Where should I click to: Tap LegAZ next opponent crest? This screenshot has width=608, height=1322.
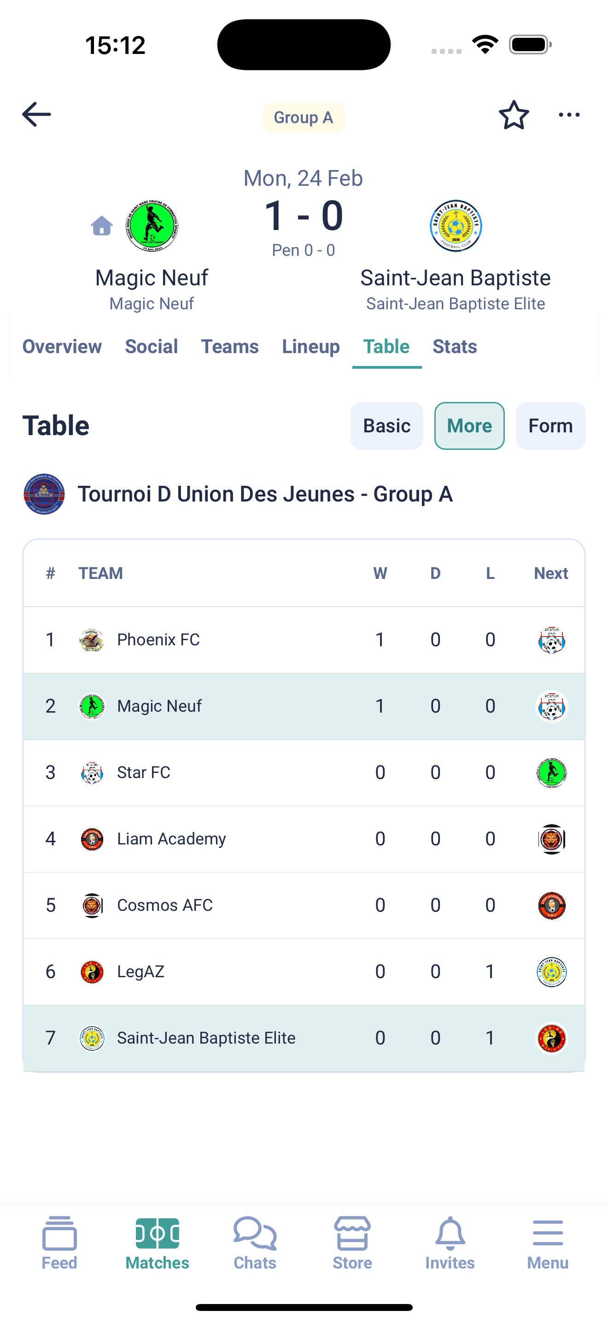tap(552, 972)
